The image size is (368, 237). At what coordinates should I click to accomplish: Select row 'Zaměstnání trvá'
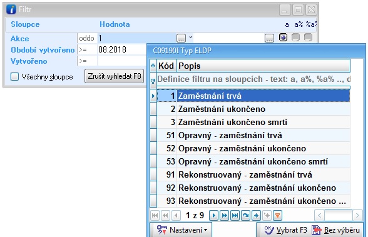(x=253, y=96)
